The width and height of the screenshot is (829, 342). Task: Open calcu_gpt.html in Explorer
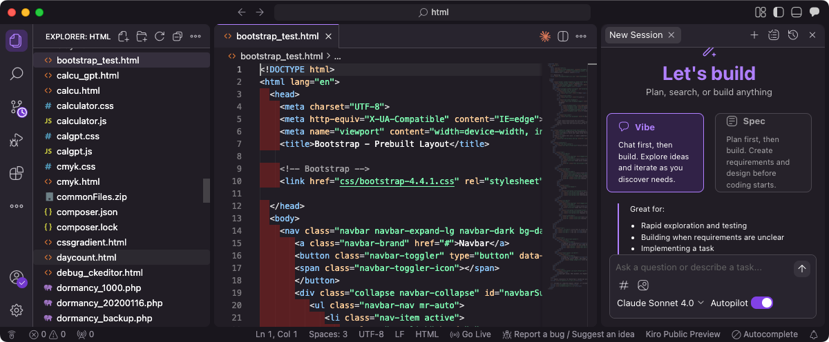click(x=87, y=76)
